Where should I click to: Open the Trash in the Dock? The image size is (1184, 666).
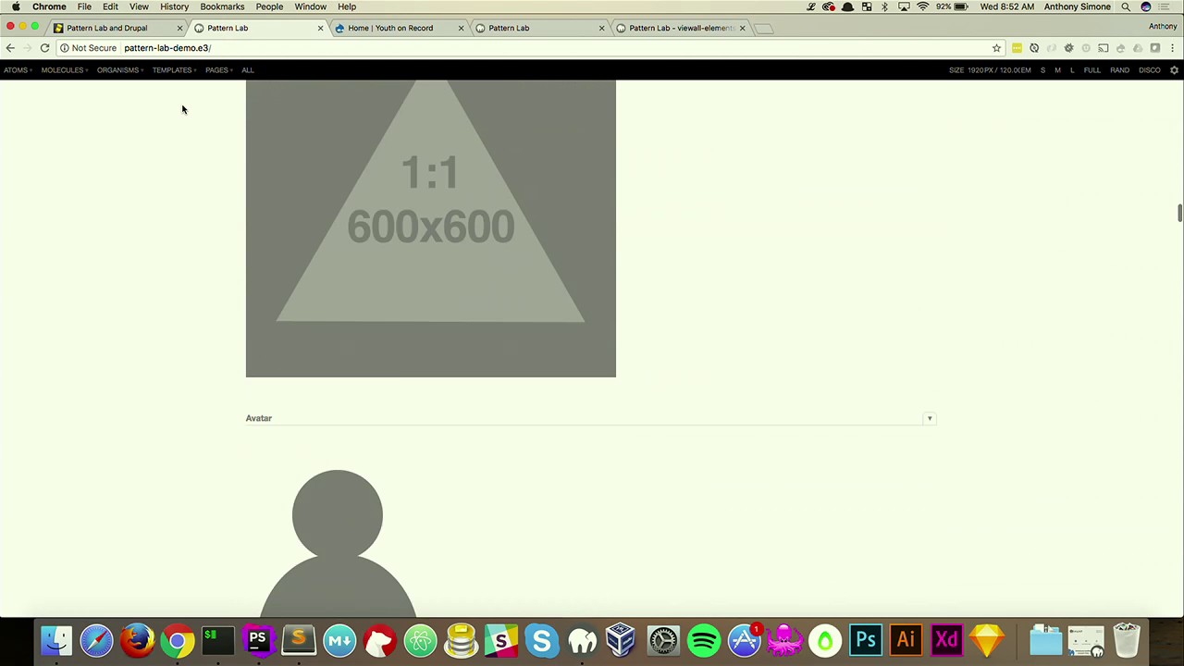coord(1127,640)
